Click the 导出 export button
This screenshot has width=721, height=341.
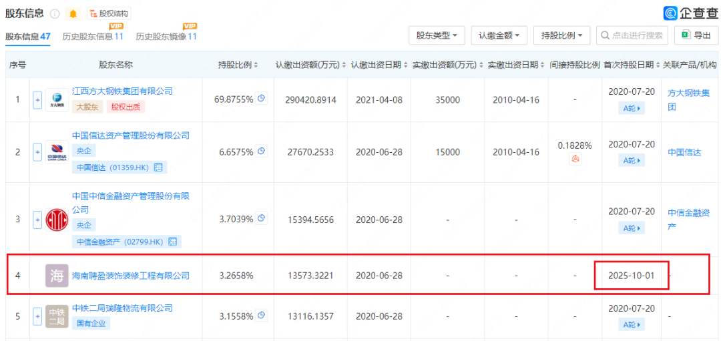[x=696, y=35]
